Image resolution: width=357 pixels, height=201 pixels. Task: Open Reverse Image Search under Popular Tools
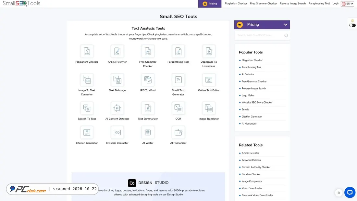pos(254,88)
